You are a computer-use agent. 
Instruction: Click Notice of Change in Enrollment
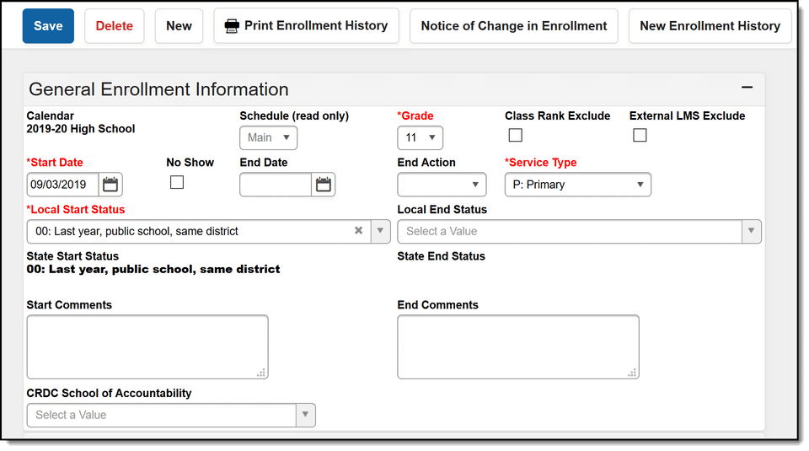[514, 26]
